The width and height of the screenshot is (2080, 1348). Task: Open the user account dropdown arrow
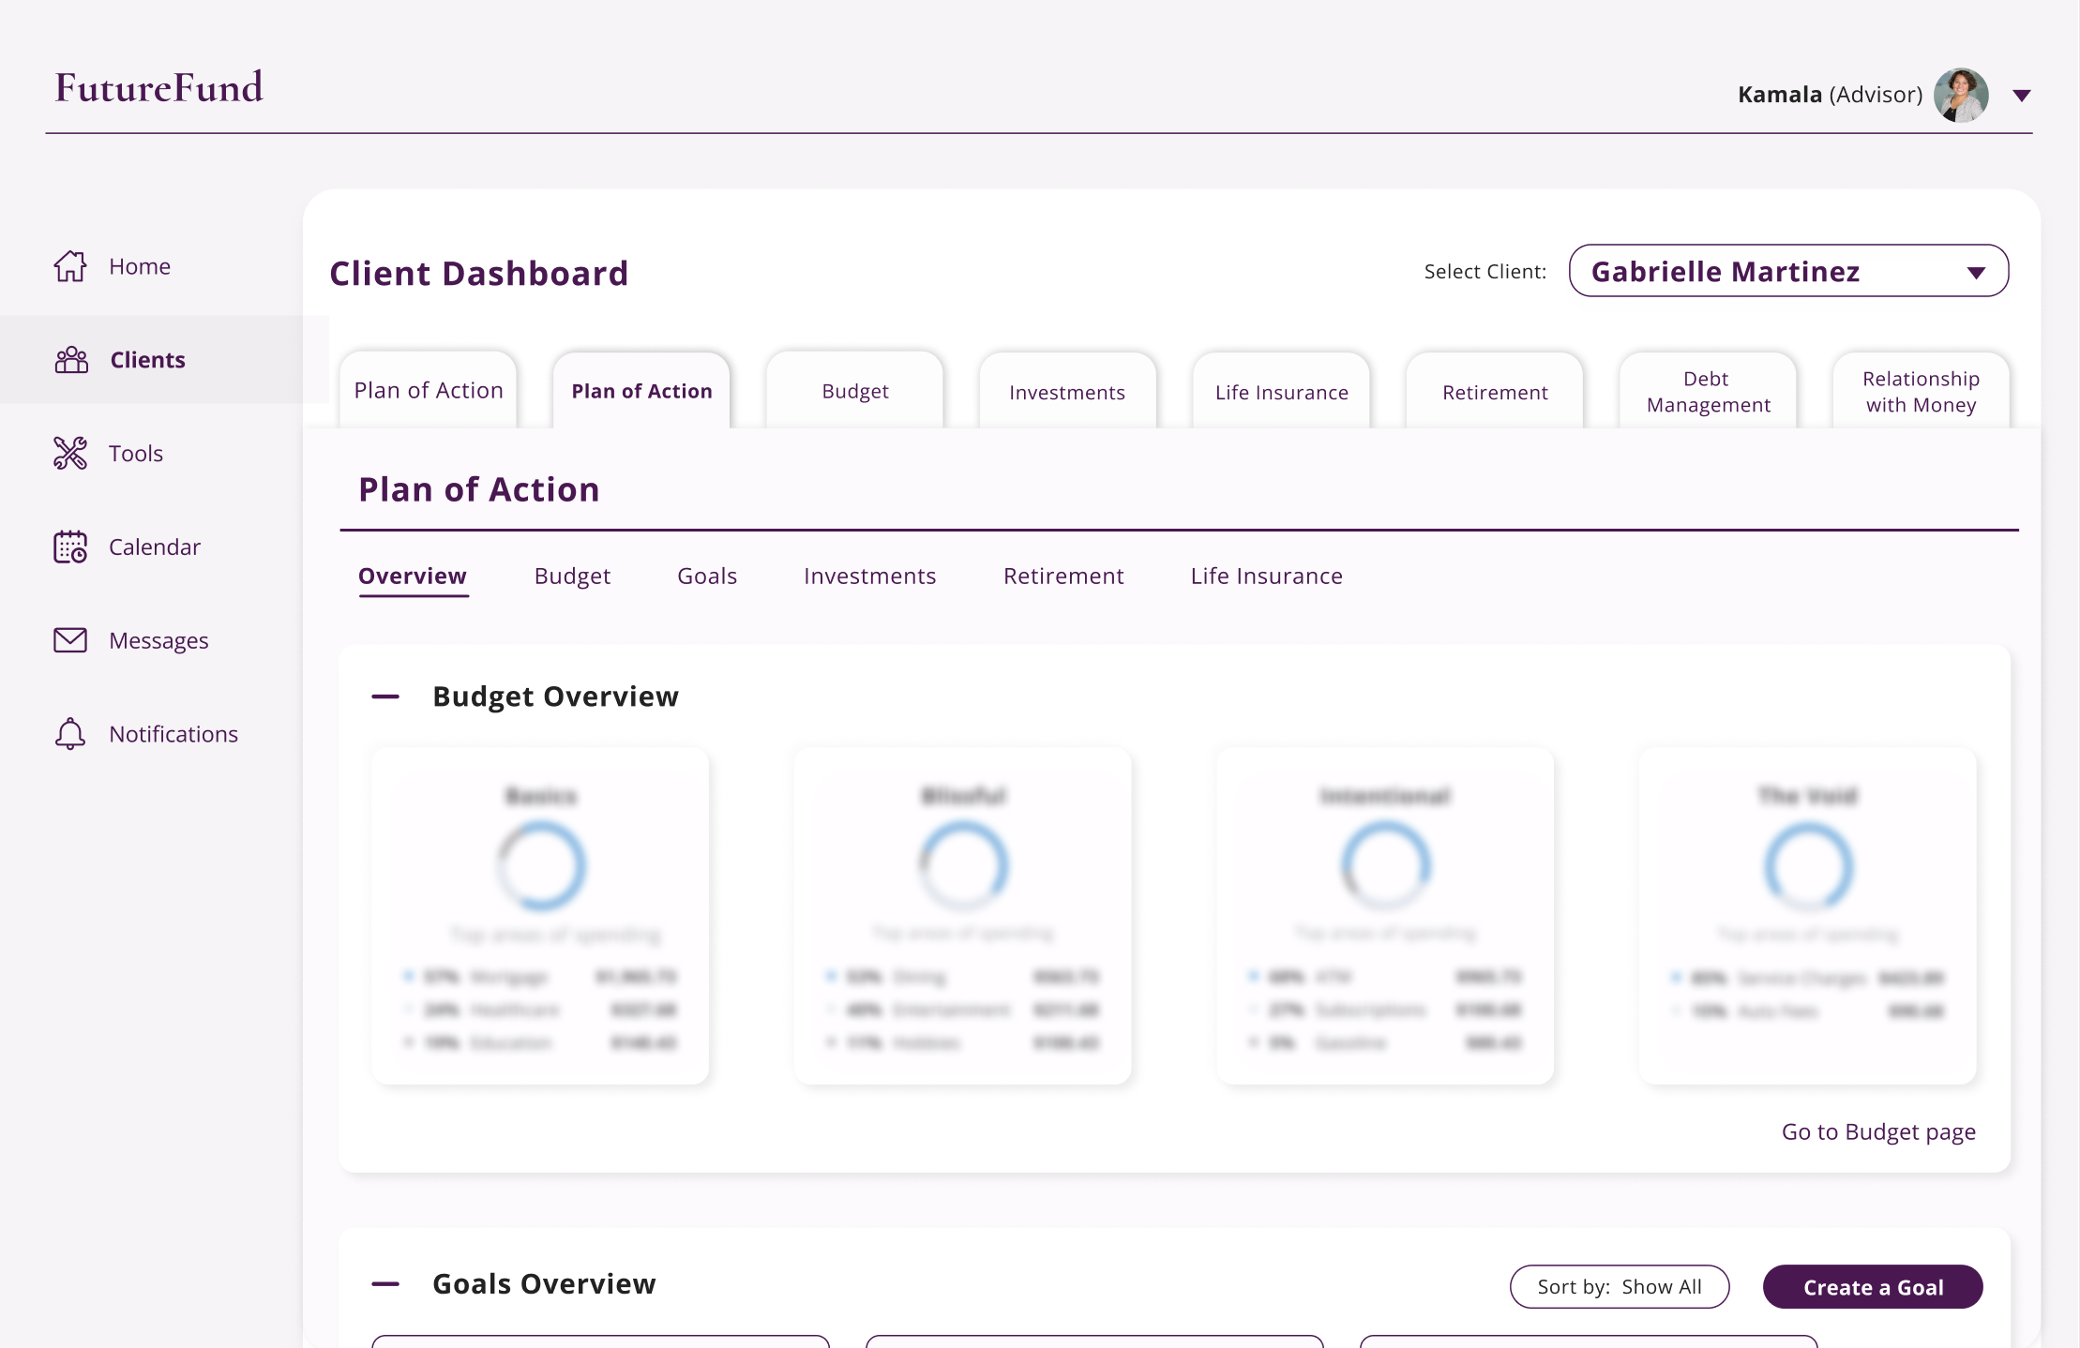point(2022,96)
